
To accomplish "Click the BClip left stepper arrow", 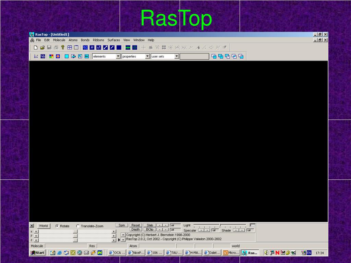I will point(160,230).
